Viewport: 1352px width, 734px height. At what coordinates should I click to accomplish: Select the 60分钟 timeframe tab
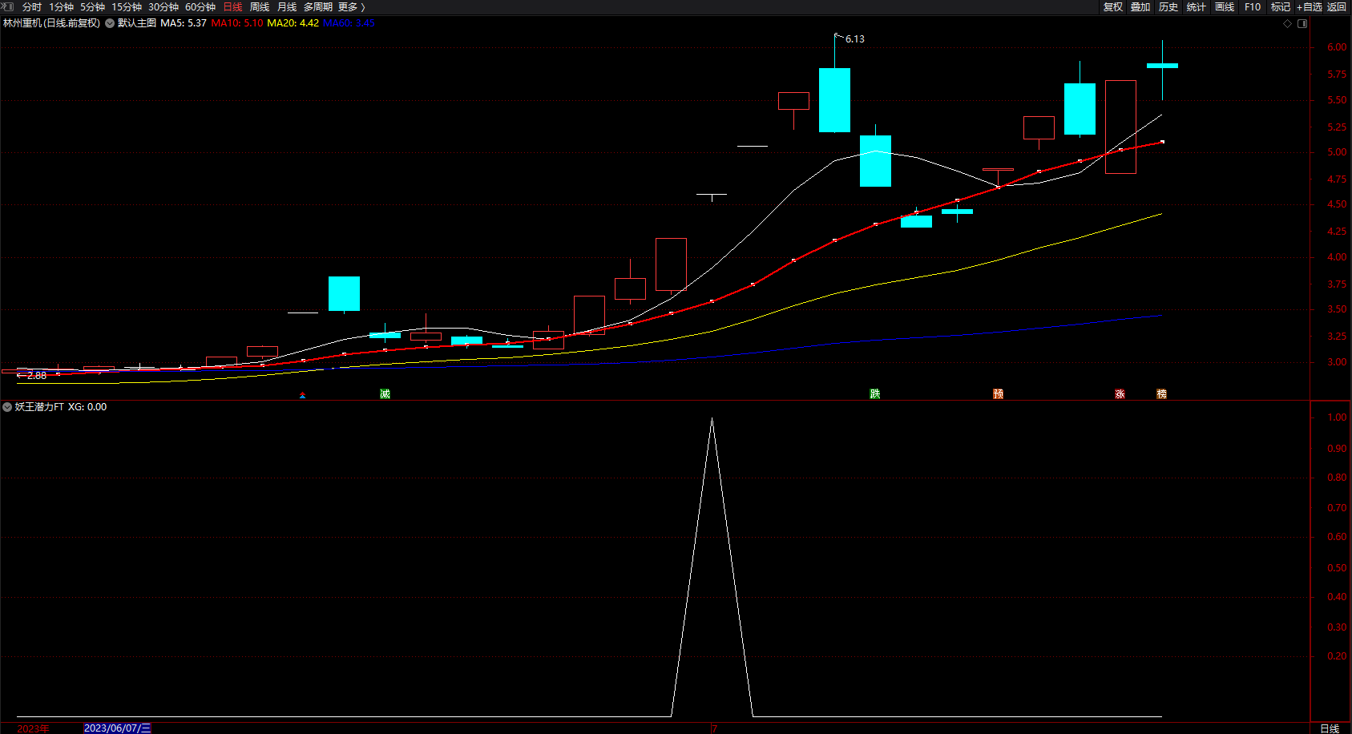200,6
